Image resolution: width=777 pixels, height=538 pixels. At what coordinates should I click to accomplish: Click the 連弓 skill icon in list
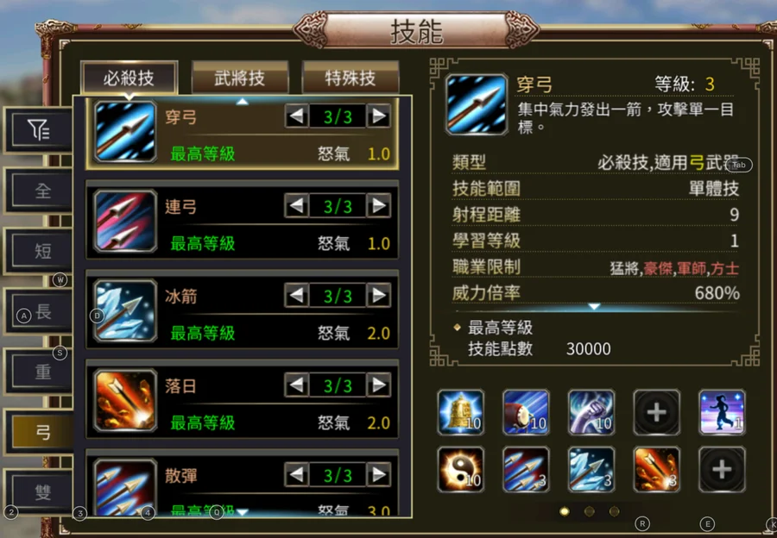tap(125, 221)
